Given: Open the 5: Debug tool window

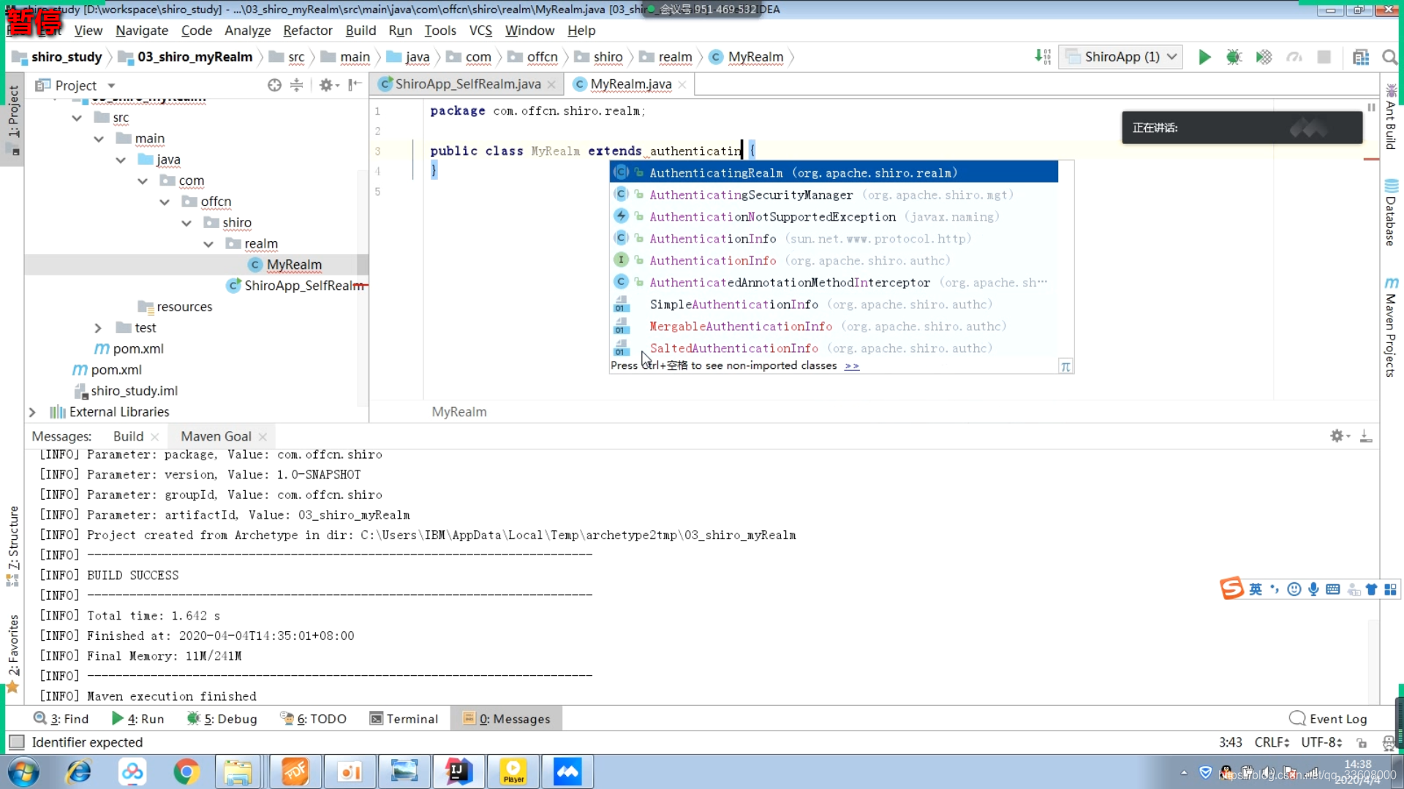Looking at the screenshot, I should tap(222, 719).
